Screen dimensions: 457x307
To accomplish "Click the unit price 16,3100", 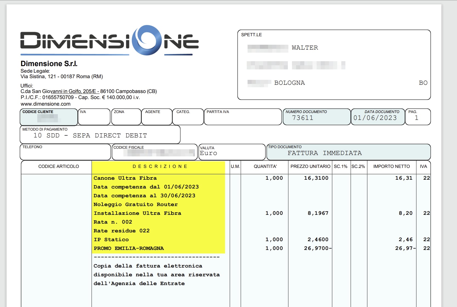I will (x=316, y=178).
